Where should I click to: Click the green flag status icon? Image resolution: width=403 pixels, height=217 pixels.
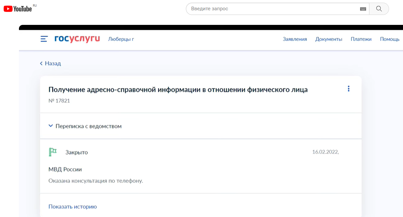53,152
